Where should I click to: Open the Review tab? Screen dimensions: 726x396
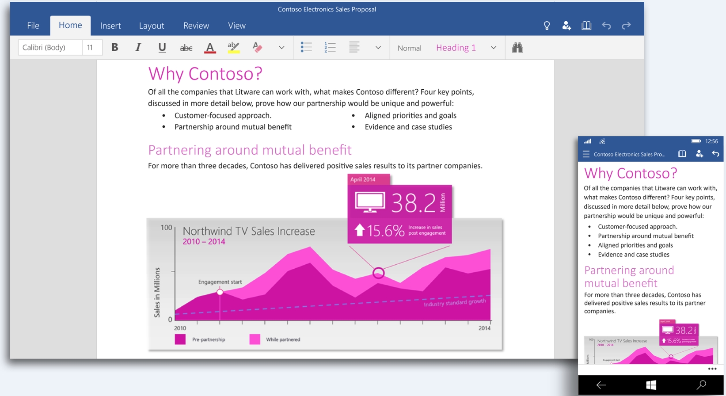tap(196, 26)
